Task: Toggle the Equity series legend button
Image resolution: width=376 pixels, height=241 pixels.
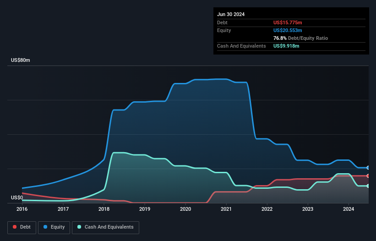Action: [x=54, y=227]
